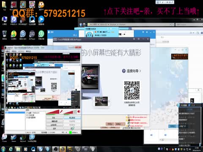Open the camera-style taskbar icon
This screenshot has height=152, width=203.
(85, 149)
